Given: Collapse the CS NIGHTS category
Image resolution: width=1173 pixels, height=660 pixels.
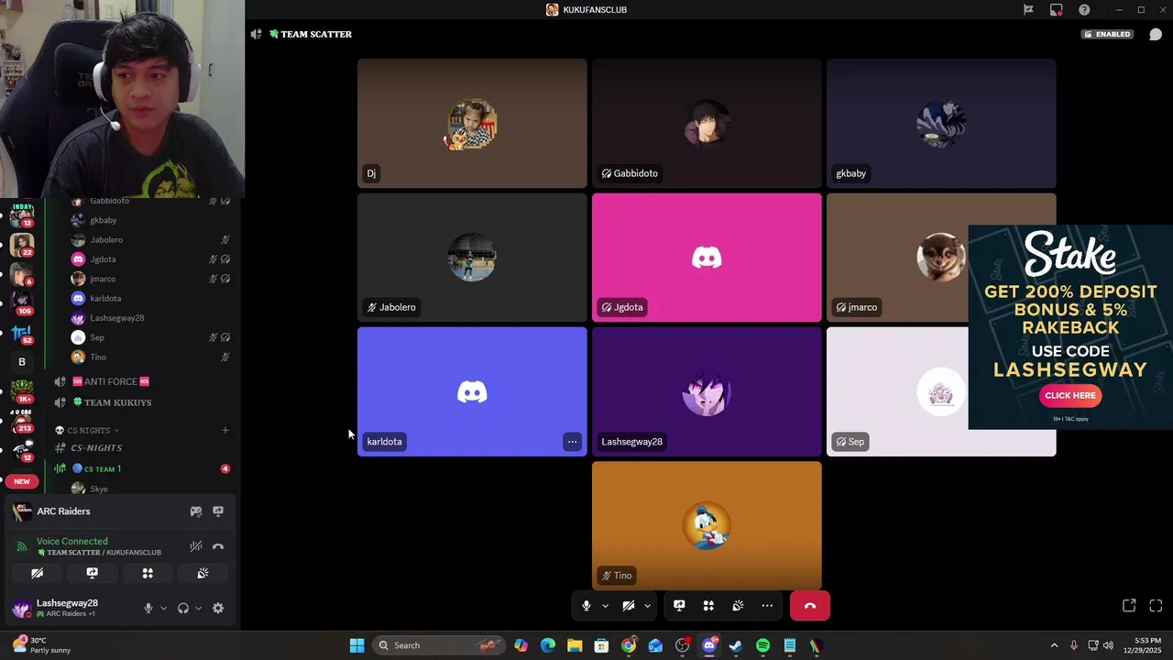Looking at the screenshot, I should [x=86, y=430].
